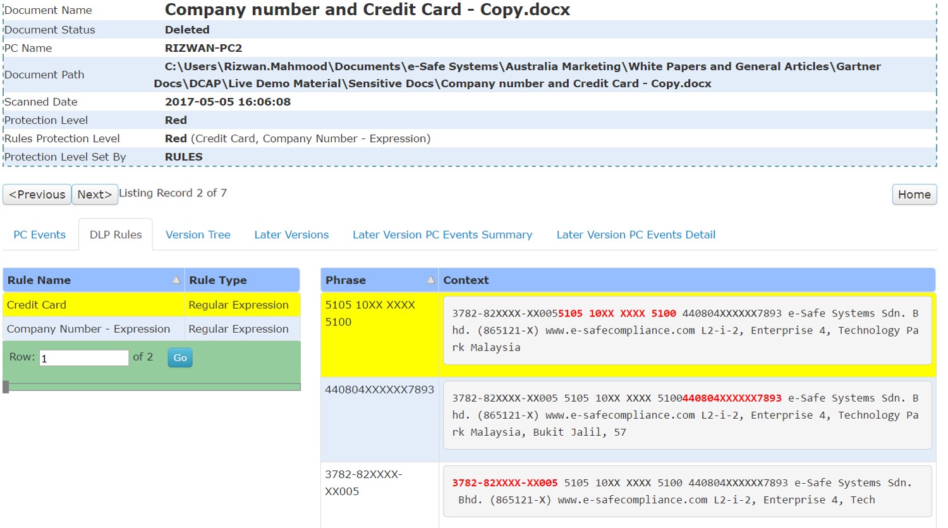Select the Credit Card rule row

(x=37, y=305)
